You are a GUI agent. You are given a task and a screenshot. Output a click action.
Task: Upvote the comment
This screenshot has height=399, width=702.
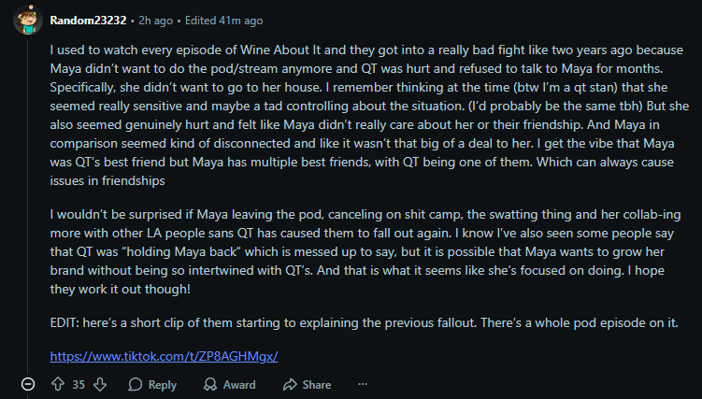[x=57, y=384]
